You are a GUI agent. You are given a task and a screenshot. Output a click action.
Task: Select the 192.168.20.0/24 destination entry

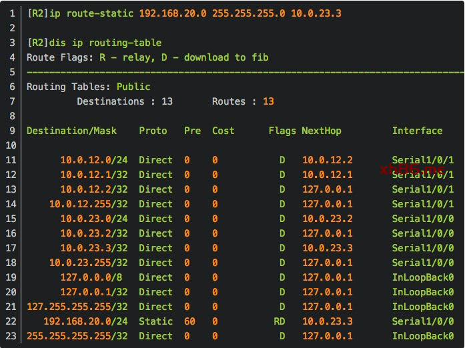coord(85,321)
